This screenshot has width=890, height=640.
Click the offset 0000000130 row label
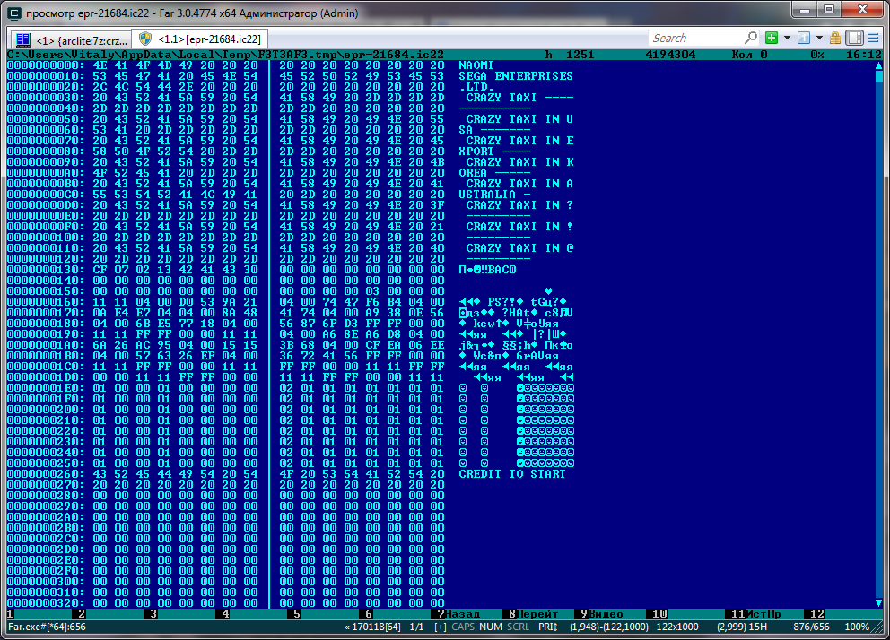46,270
